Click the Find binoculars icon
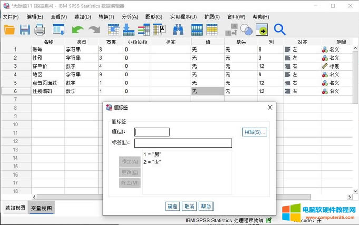Screen dimensions: 359x225 click(179, 30)
